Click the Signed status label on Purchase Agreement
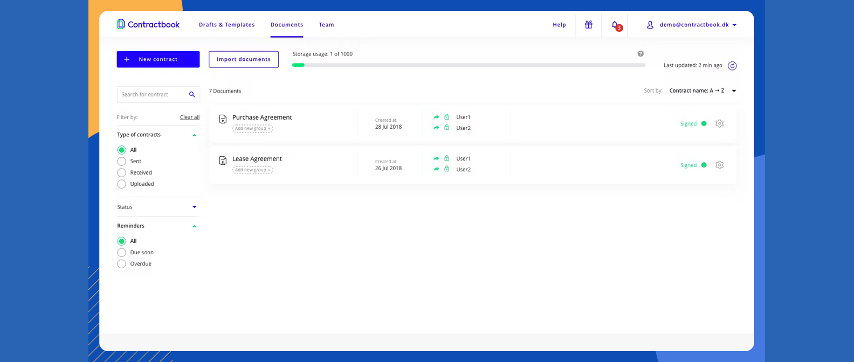 688,123
